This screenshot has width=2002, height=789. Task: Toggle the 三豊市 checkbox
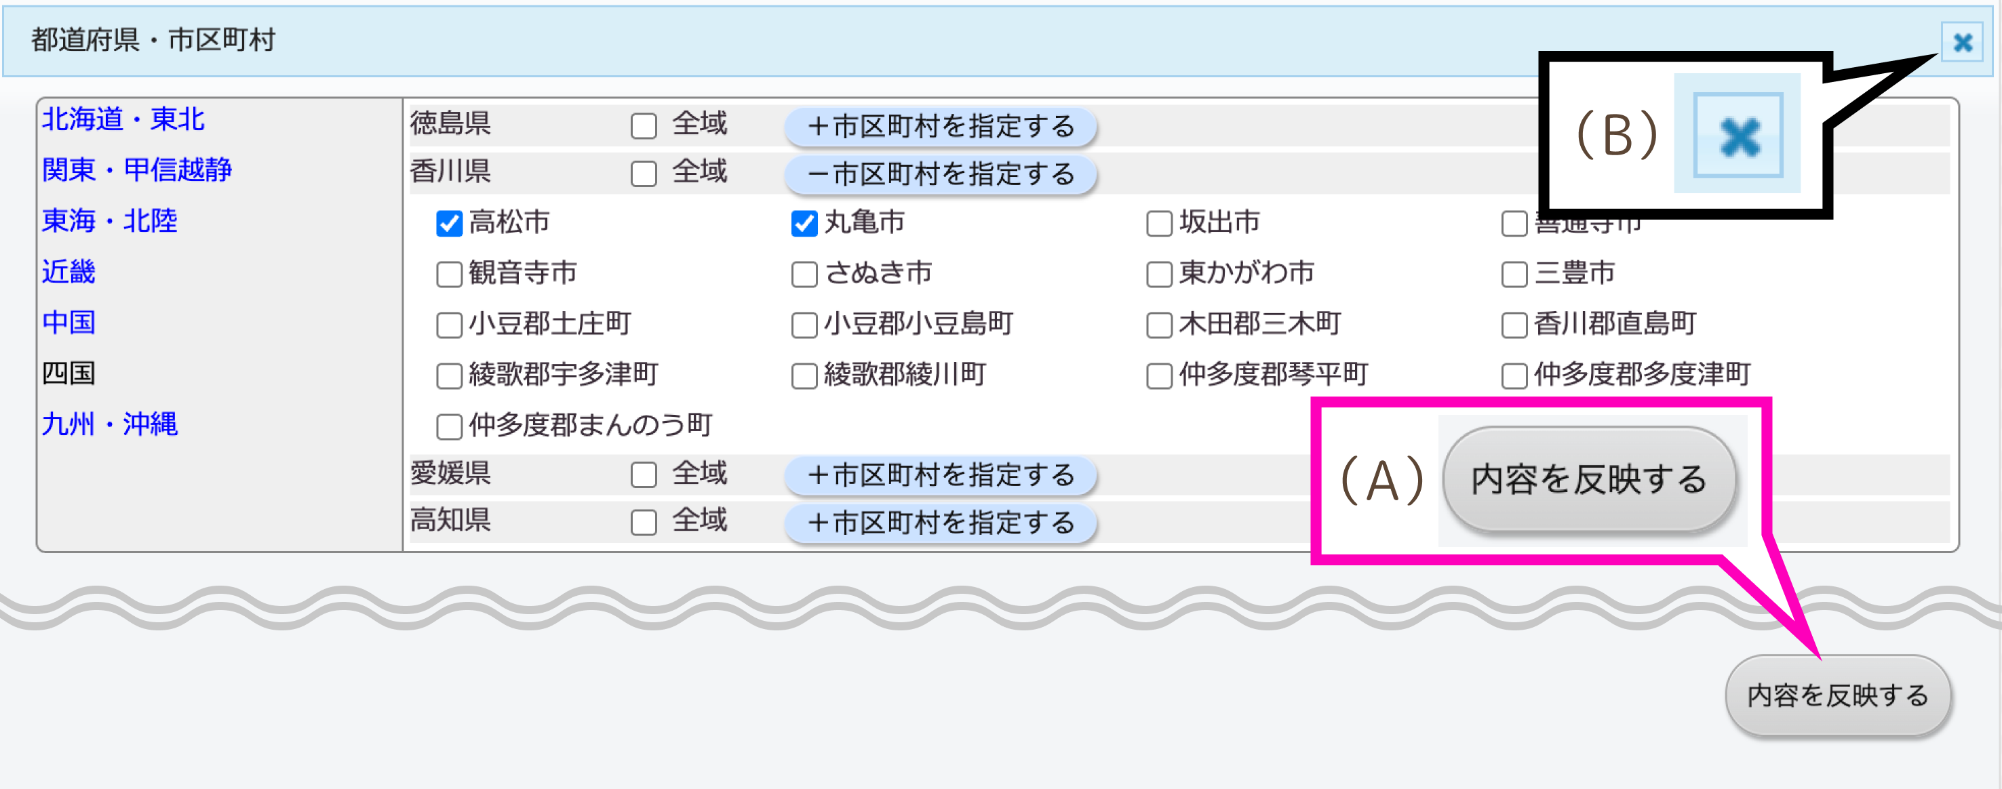click(1514, 274)
